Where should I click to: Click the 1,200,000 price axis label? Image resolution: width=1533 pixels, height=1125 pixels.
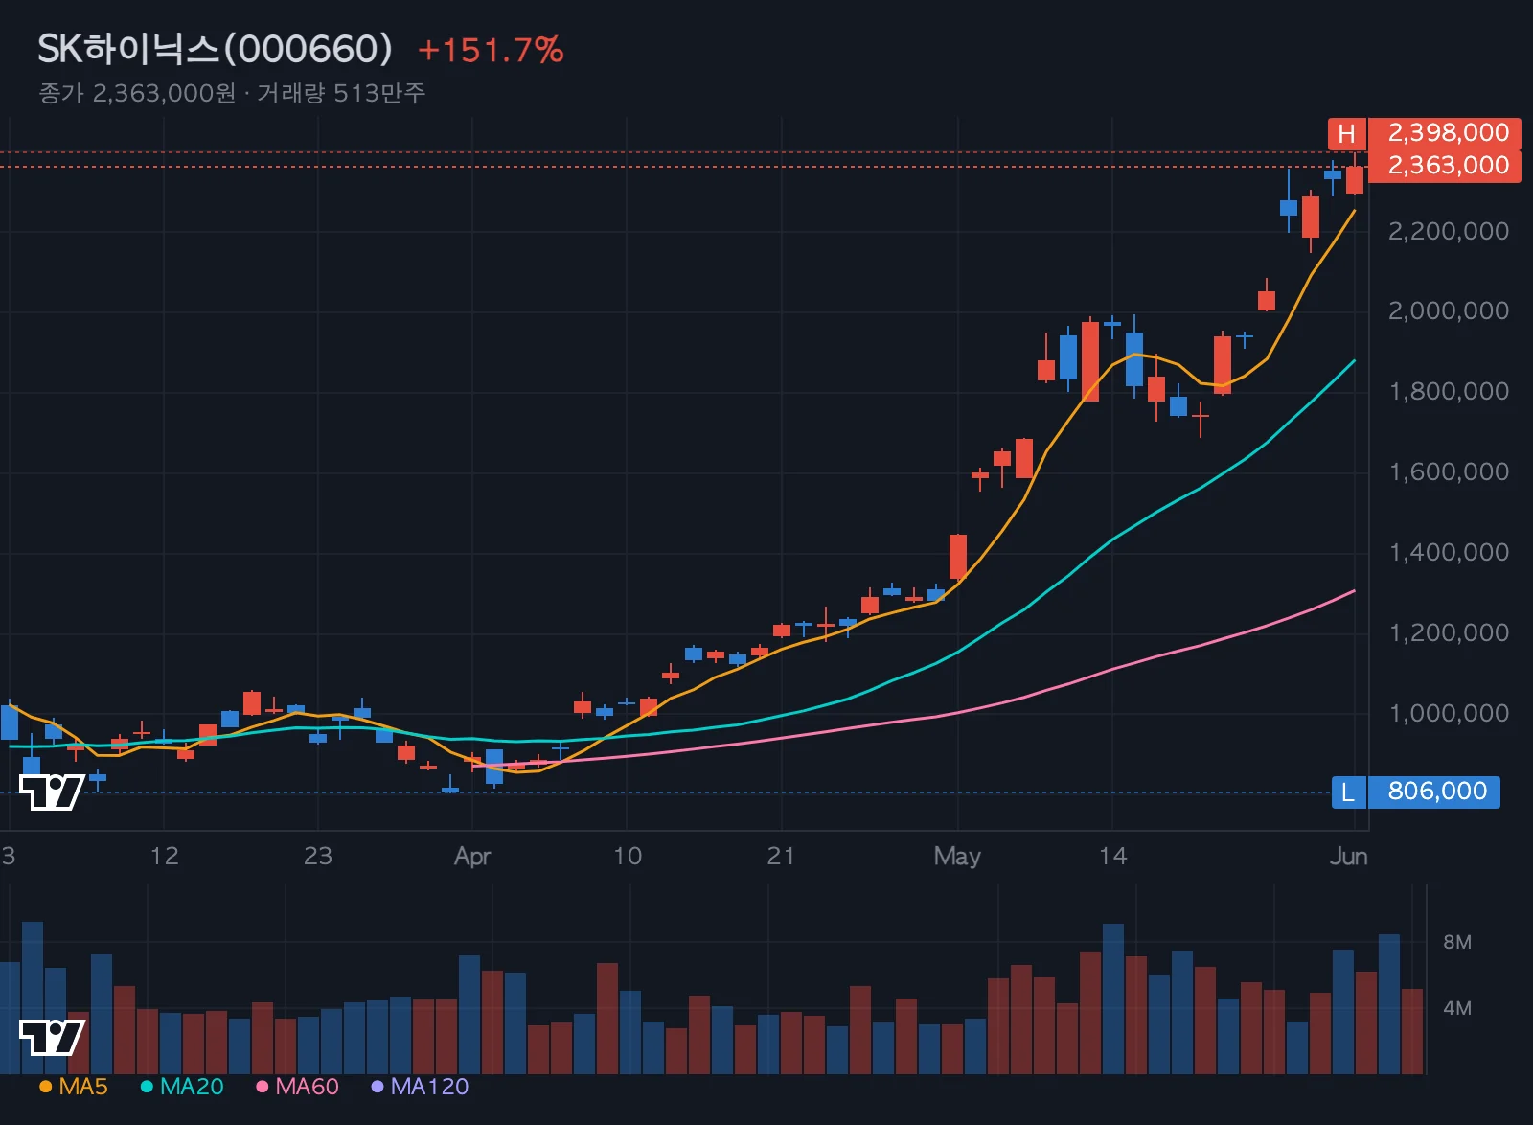click(x=1449, y=632)
